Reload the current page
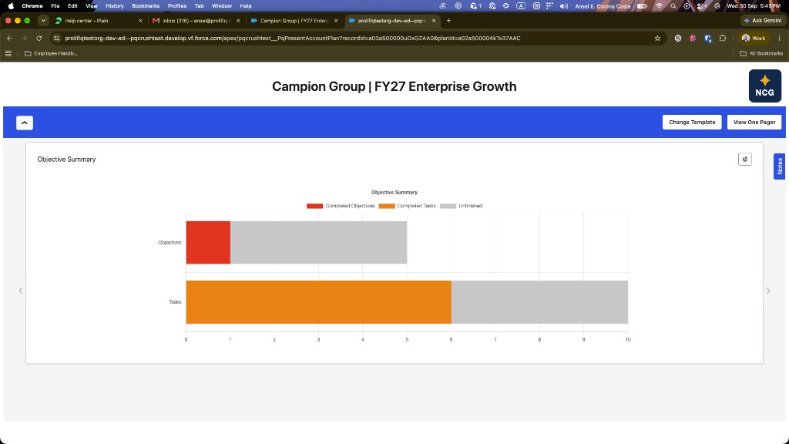 click(39, 39)
